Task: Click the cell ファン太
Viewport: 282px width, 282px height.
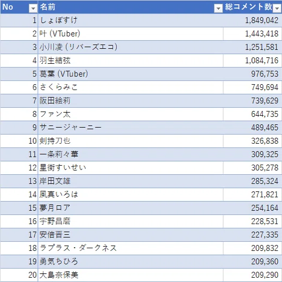Action: click(131, 114)
